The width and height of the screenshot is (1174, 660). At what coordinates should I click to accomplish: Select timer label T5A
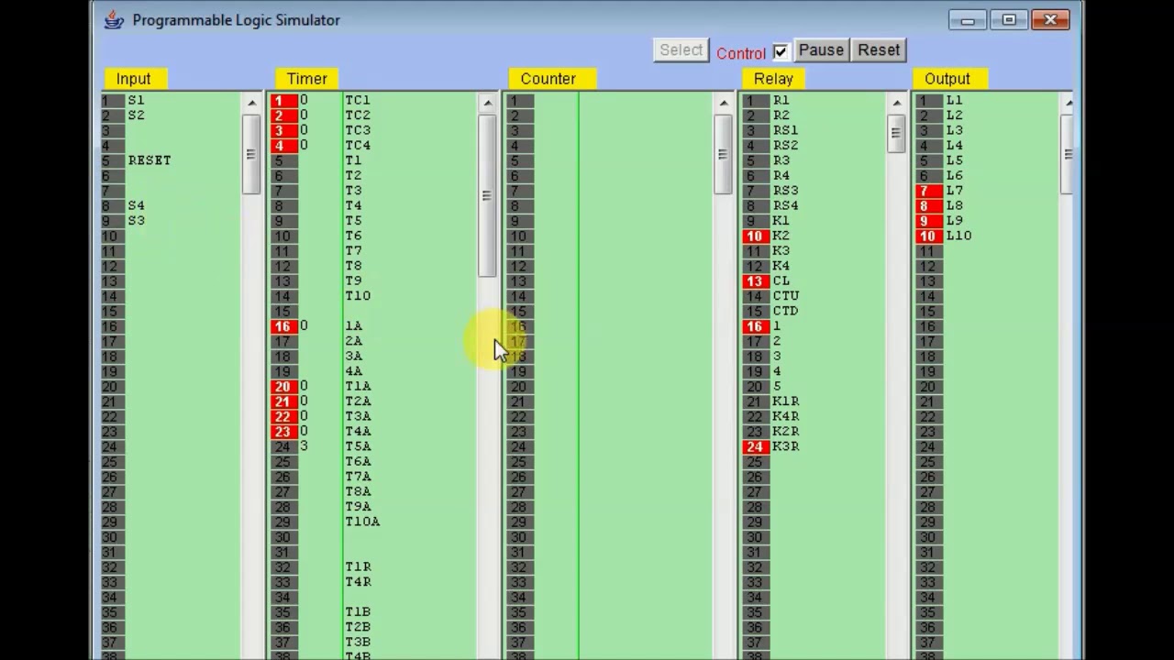click(x=358, y=446)
